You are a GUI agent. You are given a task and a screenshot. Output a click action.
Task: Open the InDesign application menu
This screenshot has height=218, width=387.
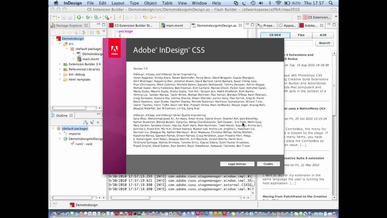(x=73, y=3)
